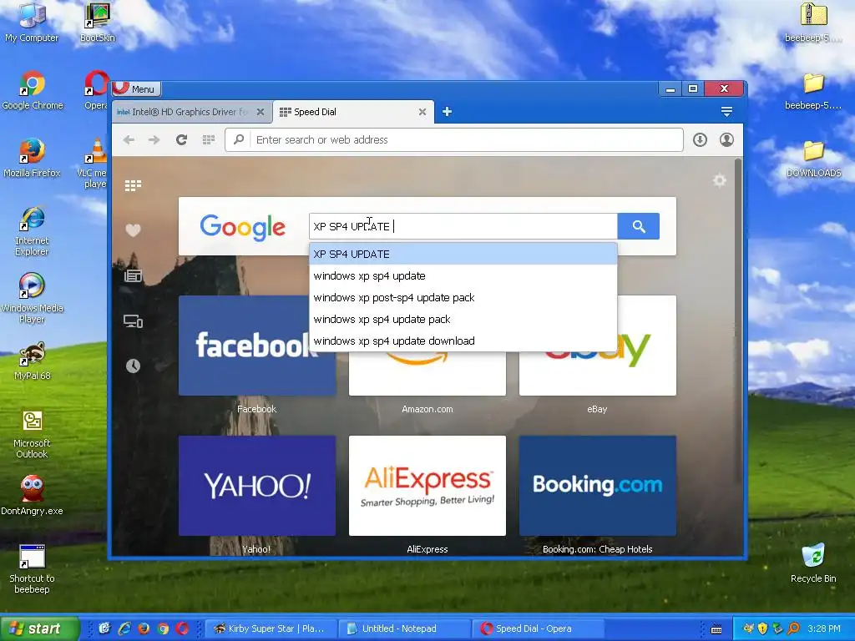Switch to Untitled - Notepad taskbar button
Image resolution: width=855 pixels, height=641 pixels.
click(403, 628)
